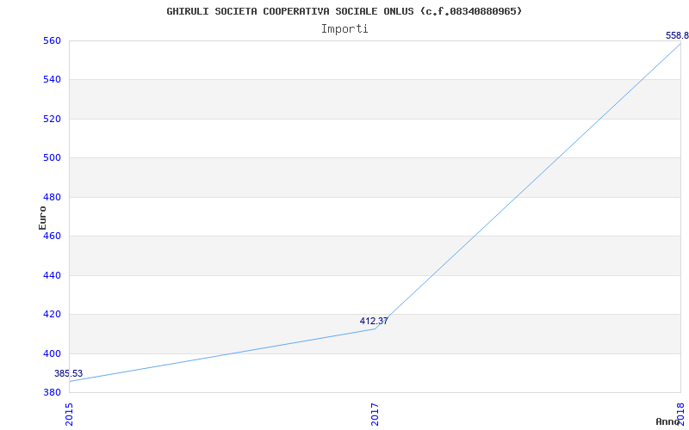
Task: Select the 2018 x-axis year label
Action: point(680,415)
